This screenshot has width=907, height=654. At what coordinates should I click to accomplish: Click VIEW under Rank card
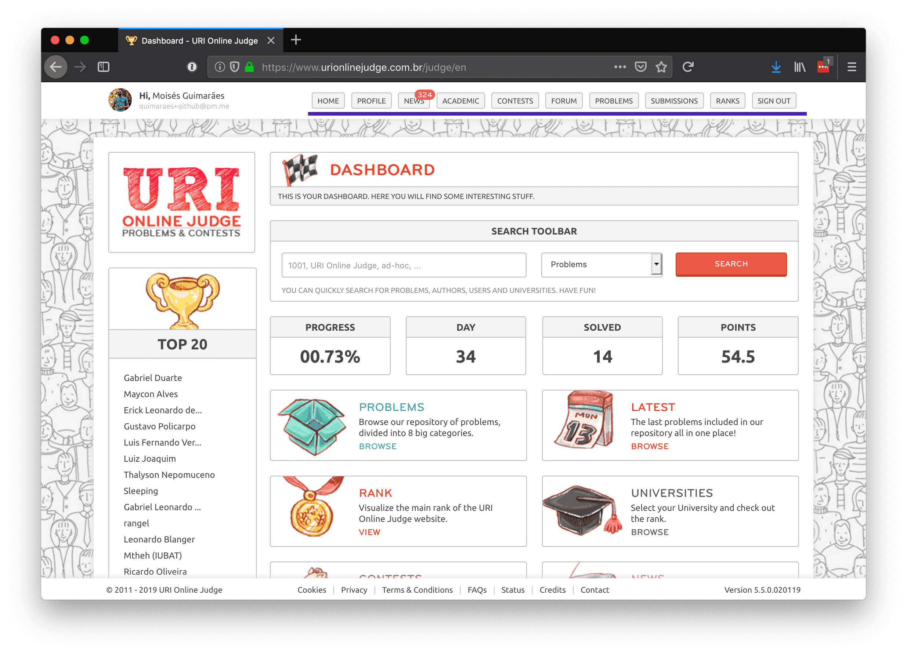(x=369, y=532)
